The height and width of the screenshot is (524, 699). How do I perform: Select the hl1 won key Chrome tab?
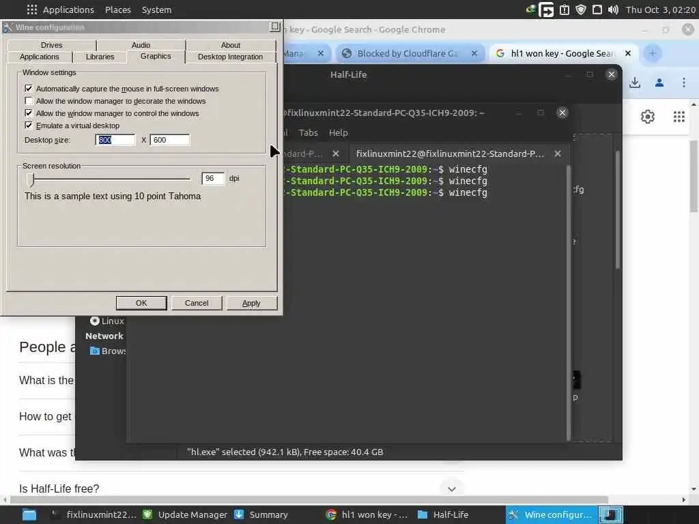pos(562,53)
